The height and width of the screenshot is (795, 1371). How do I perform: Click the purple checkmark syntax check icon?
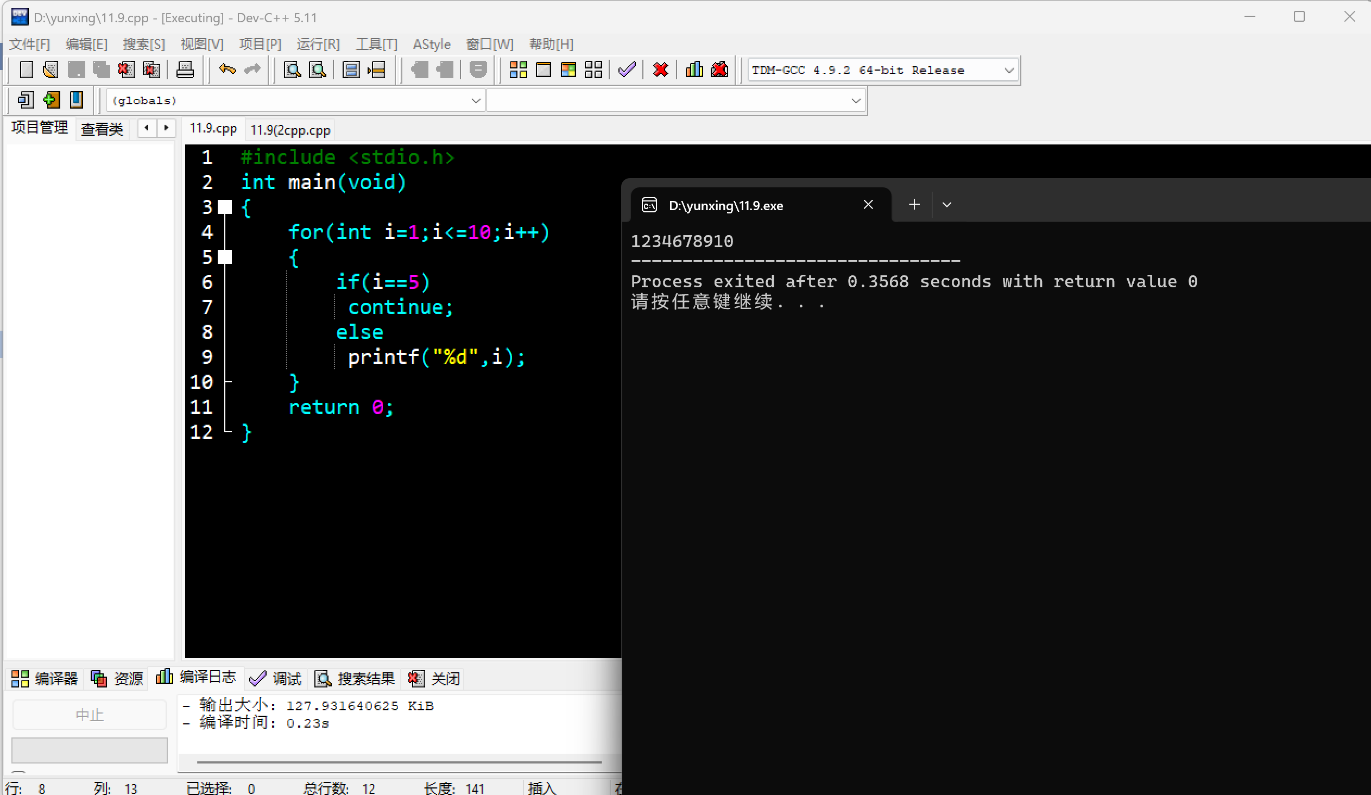tap(627, 70)
